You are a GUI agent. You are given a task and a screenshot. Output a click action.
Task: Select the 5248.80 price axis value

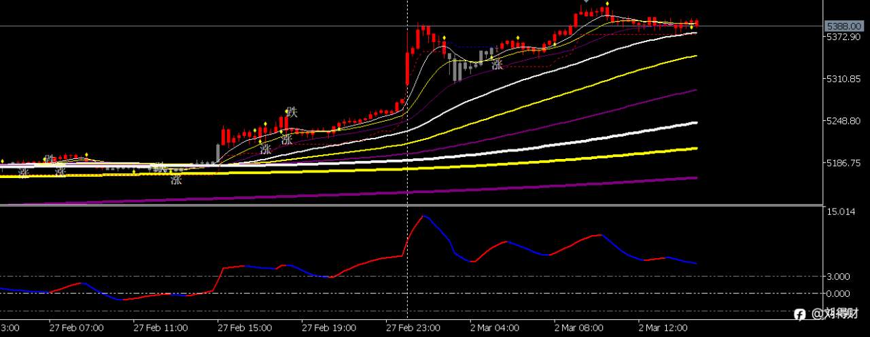(843, 121)
